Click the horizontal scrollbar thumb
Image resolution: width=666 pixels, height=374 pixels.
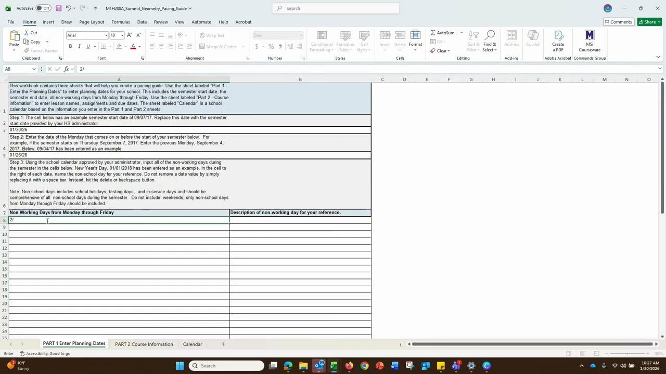[532, 344]
